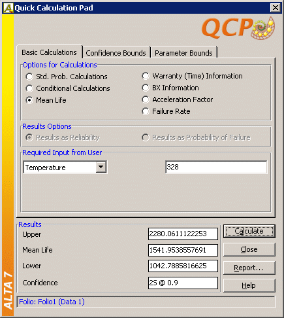Screen dimensions: 284x318
Task: Click the Calculate button
Action: [x=249, y=231]
